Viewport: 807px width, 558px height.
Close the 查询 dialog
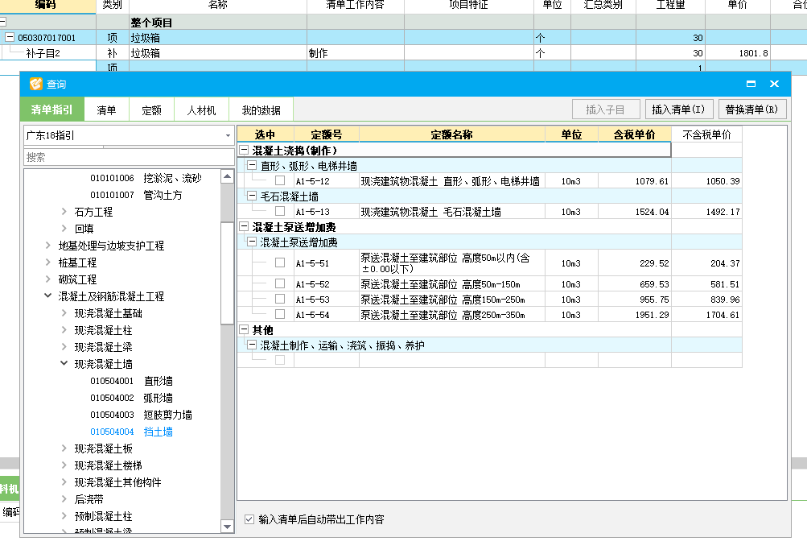774,84
